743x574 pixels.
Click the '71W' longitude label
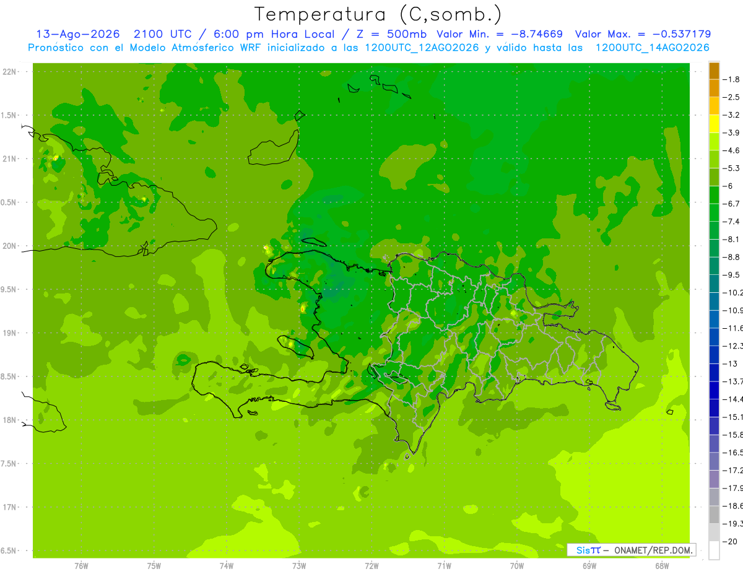[x=444, y=566]
